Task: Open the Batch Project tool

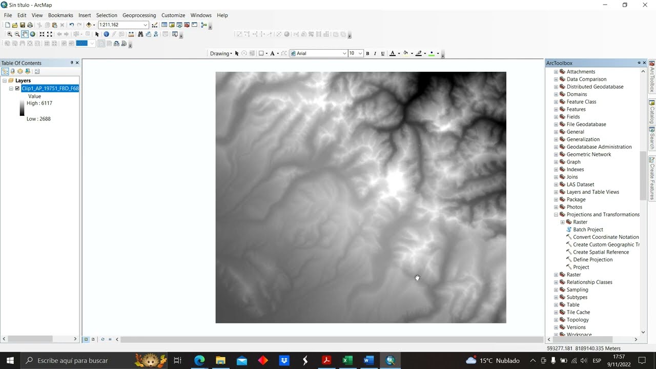Action: pyautogui.click(x=588, y=230)
